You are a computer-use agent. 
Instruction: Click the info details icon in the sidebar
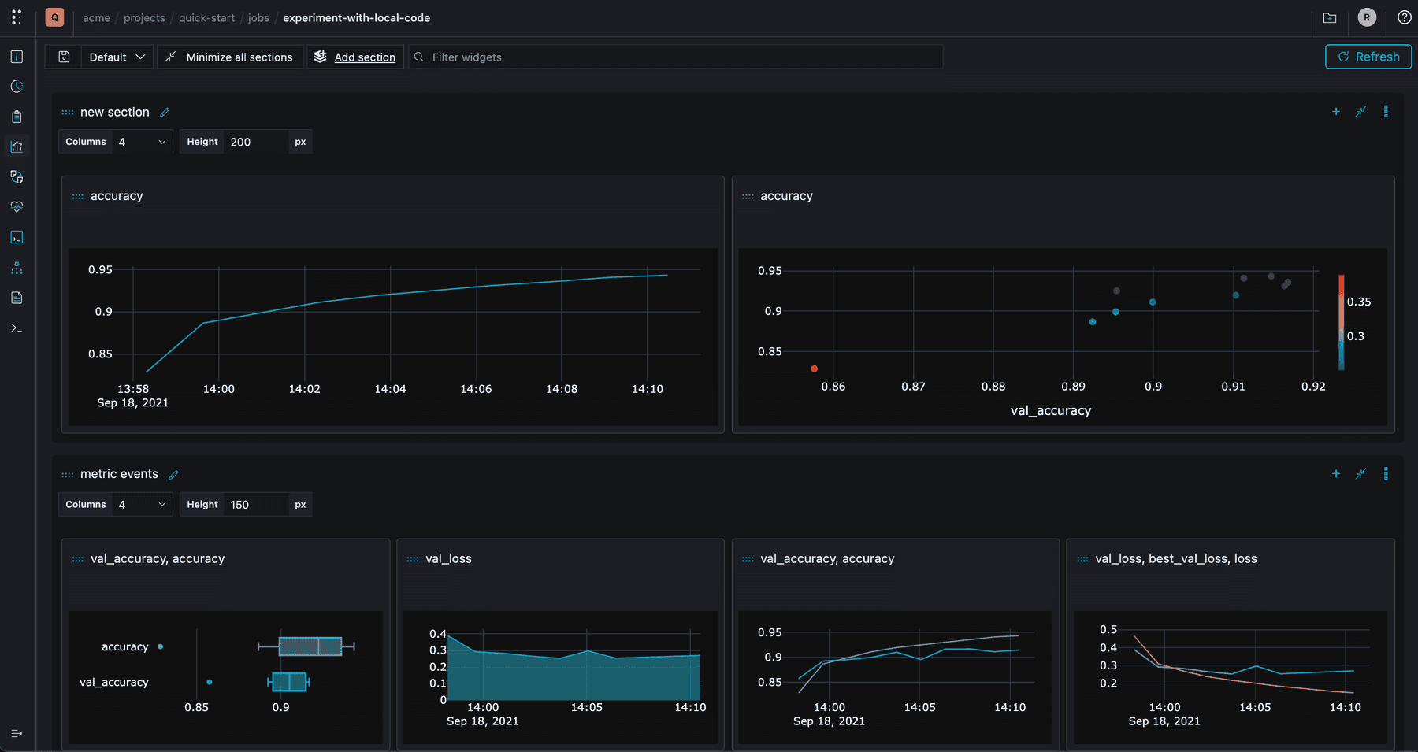(x=17, y=57)
